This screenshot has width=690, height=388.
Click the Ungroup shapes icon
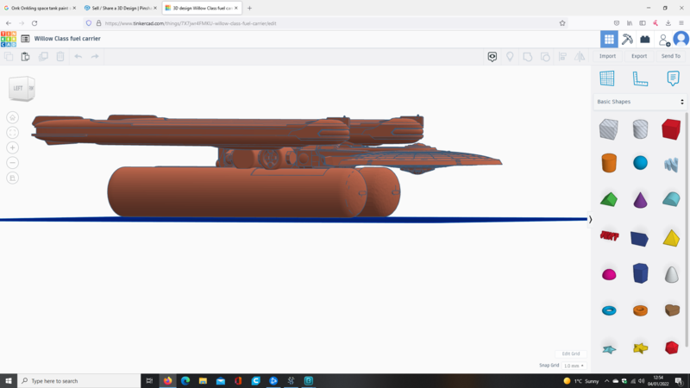545,56
